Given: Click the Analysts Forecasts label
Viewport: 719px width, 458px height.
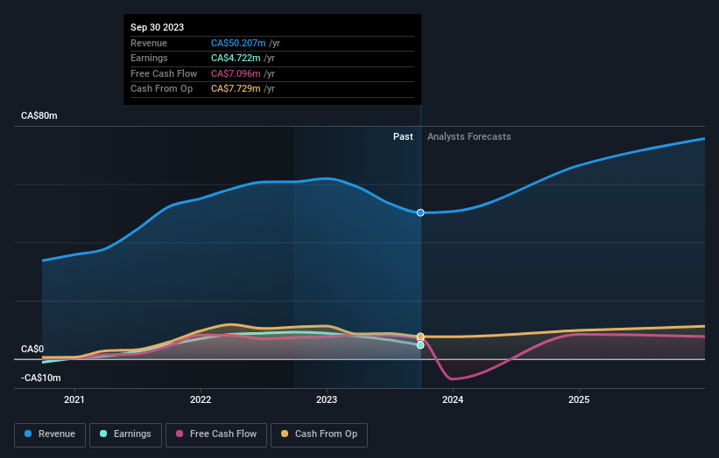Looking at the screenshot, I should tap(469, 137).
